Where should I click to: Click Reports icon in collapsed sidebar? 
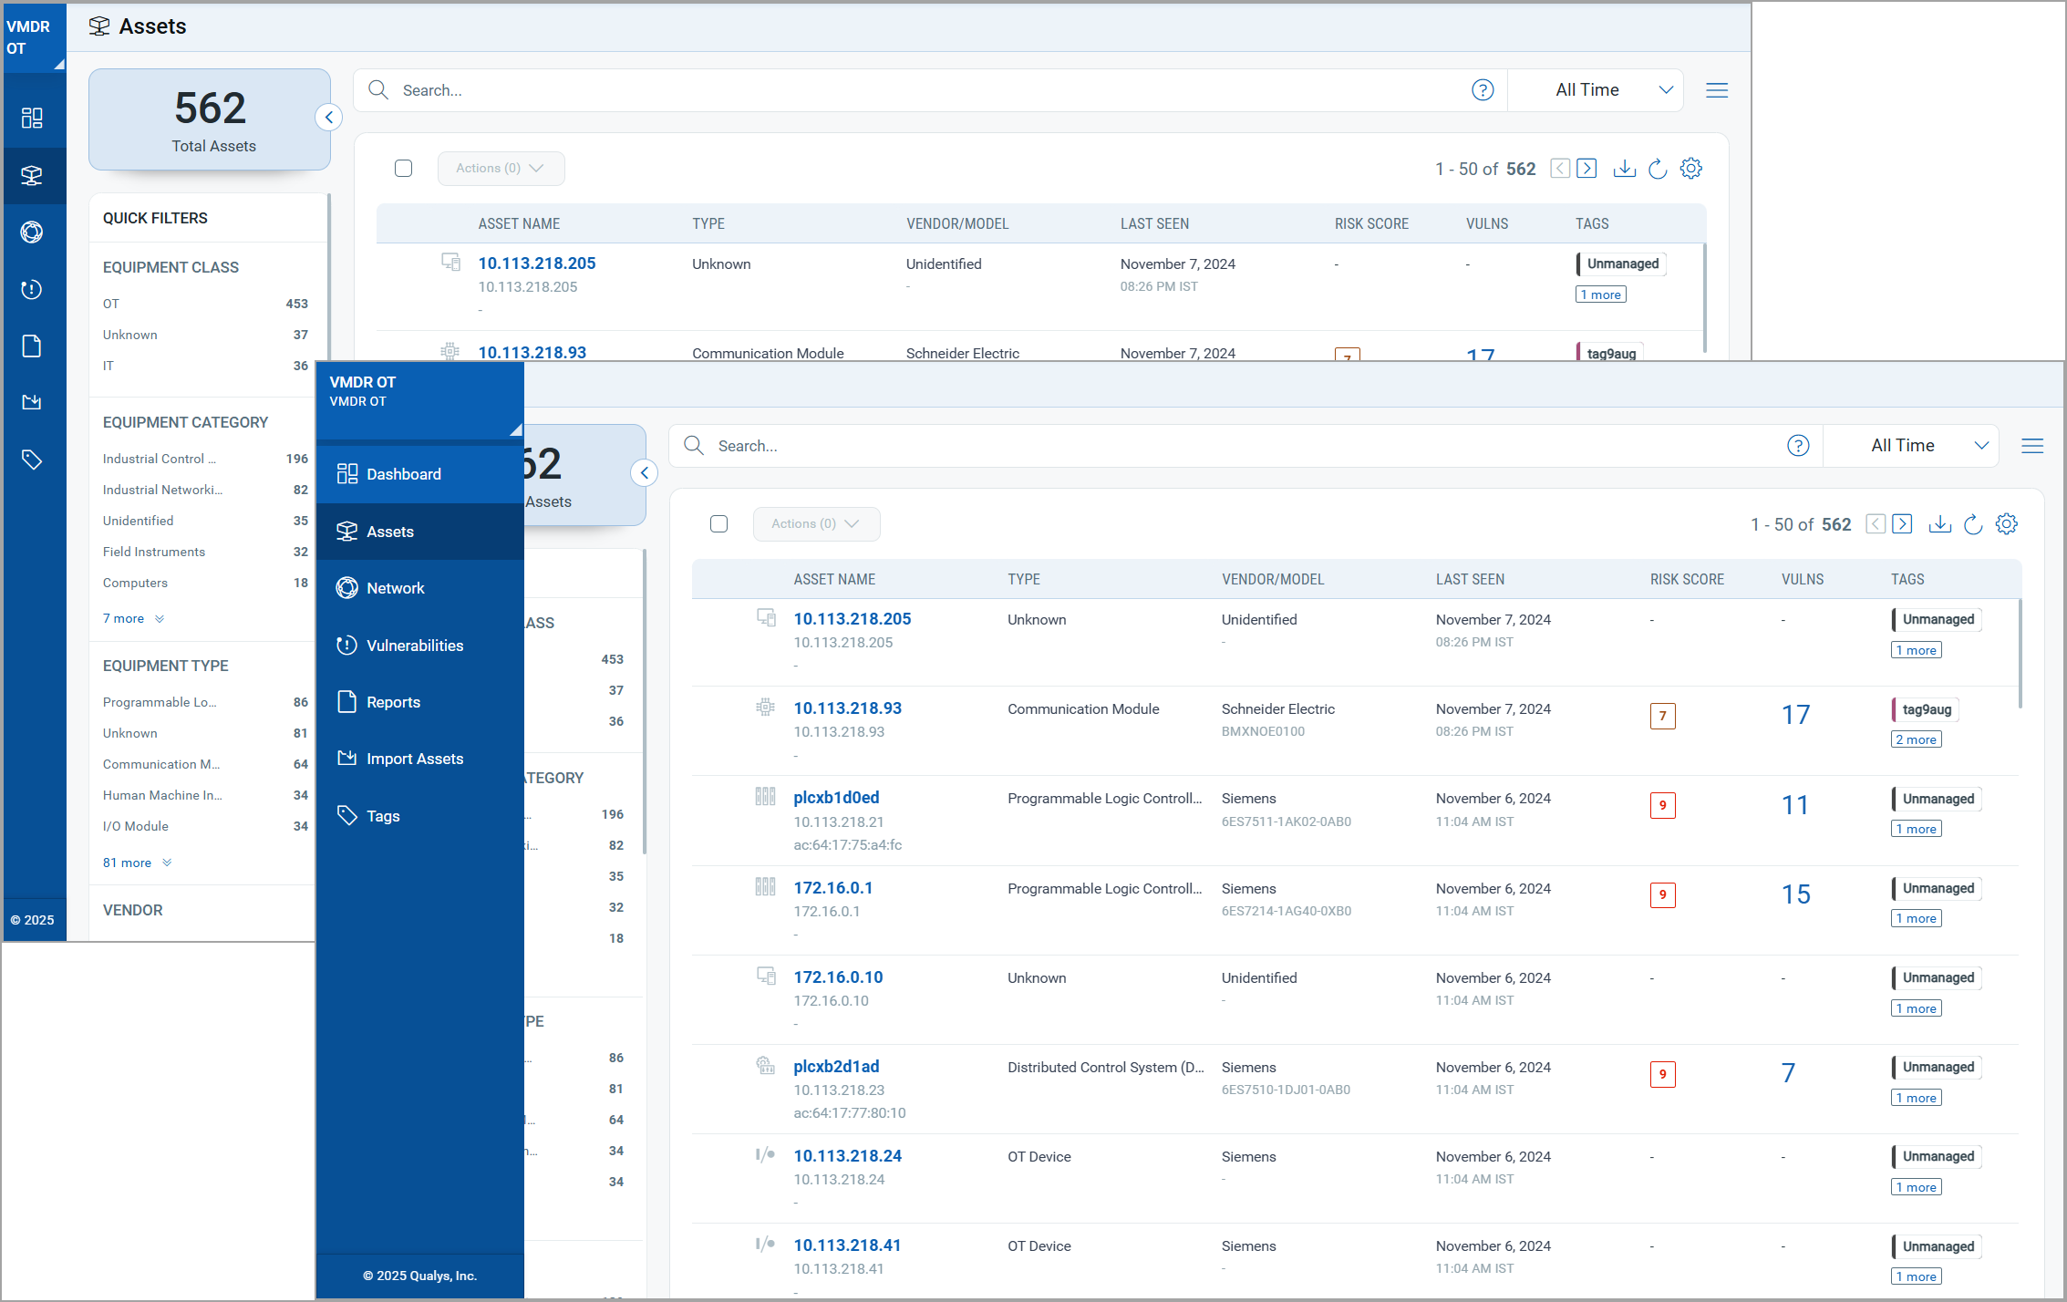32,346
